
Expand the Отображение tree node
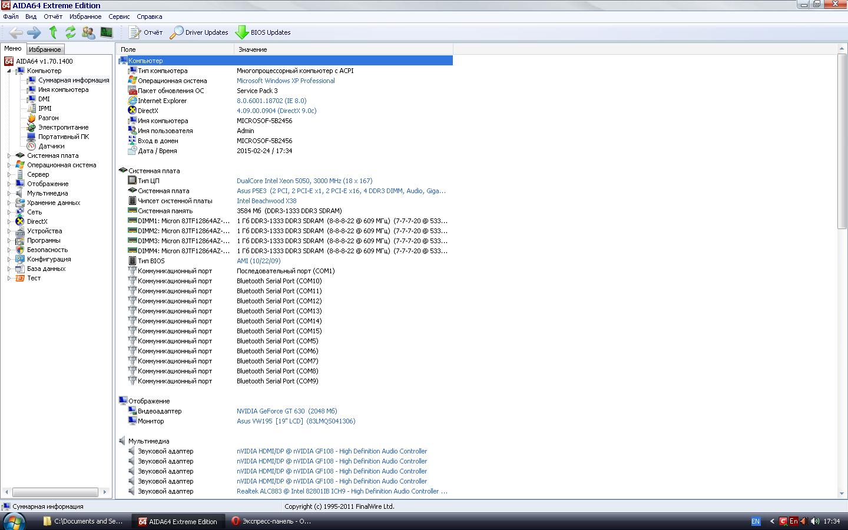9,184
